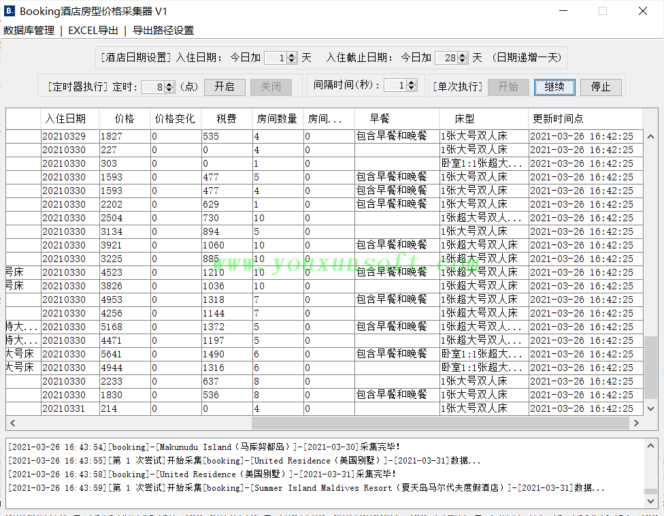Viewport: 664px width, 516px height.
Task: Select the price cell 5641
Action: (125, 354)
